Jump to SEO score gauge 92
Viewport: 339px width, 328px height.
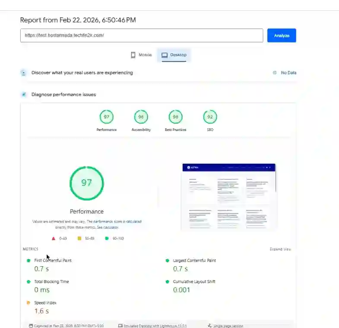210,117
